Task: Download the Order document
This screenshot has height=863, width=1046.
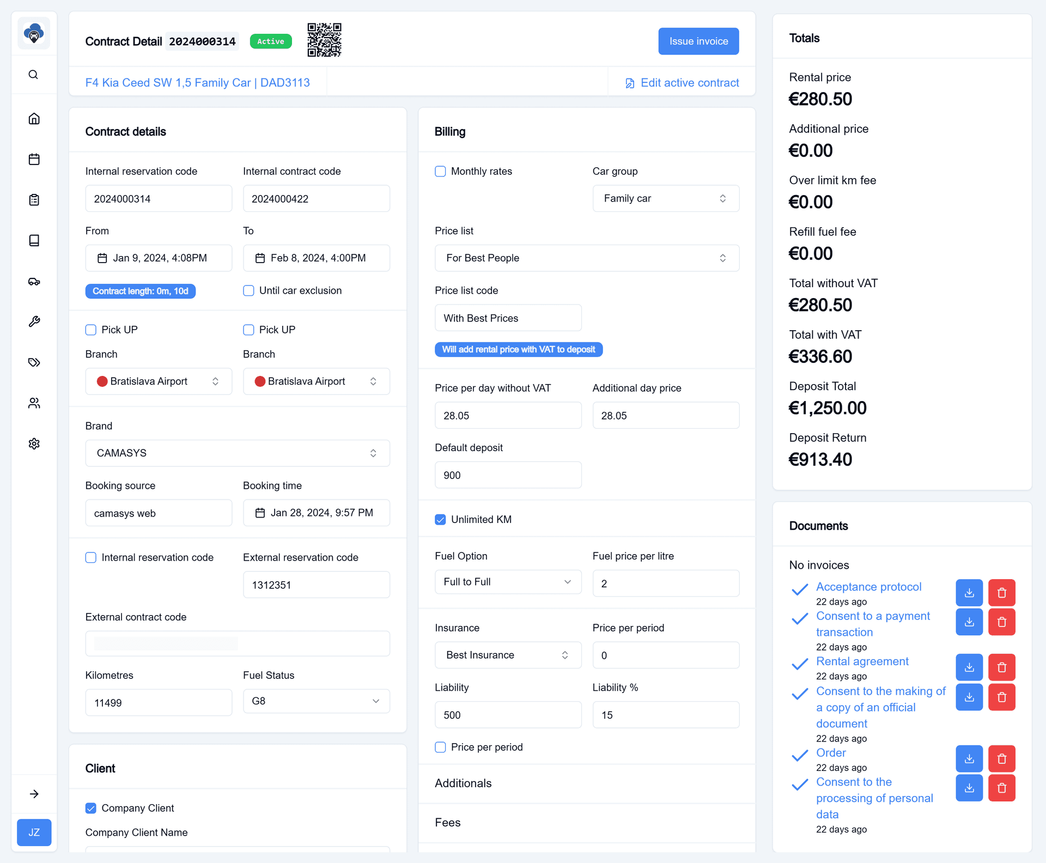Action: (969, 759)
